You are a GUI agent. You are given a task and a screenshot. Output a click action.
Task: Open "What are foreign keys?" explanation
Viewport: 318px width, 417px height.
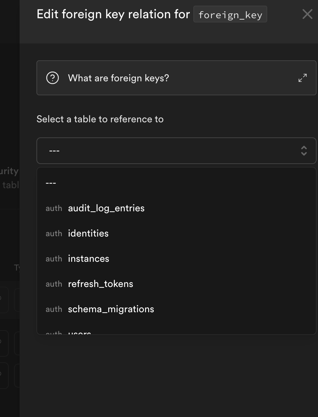pos(118,78)
